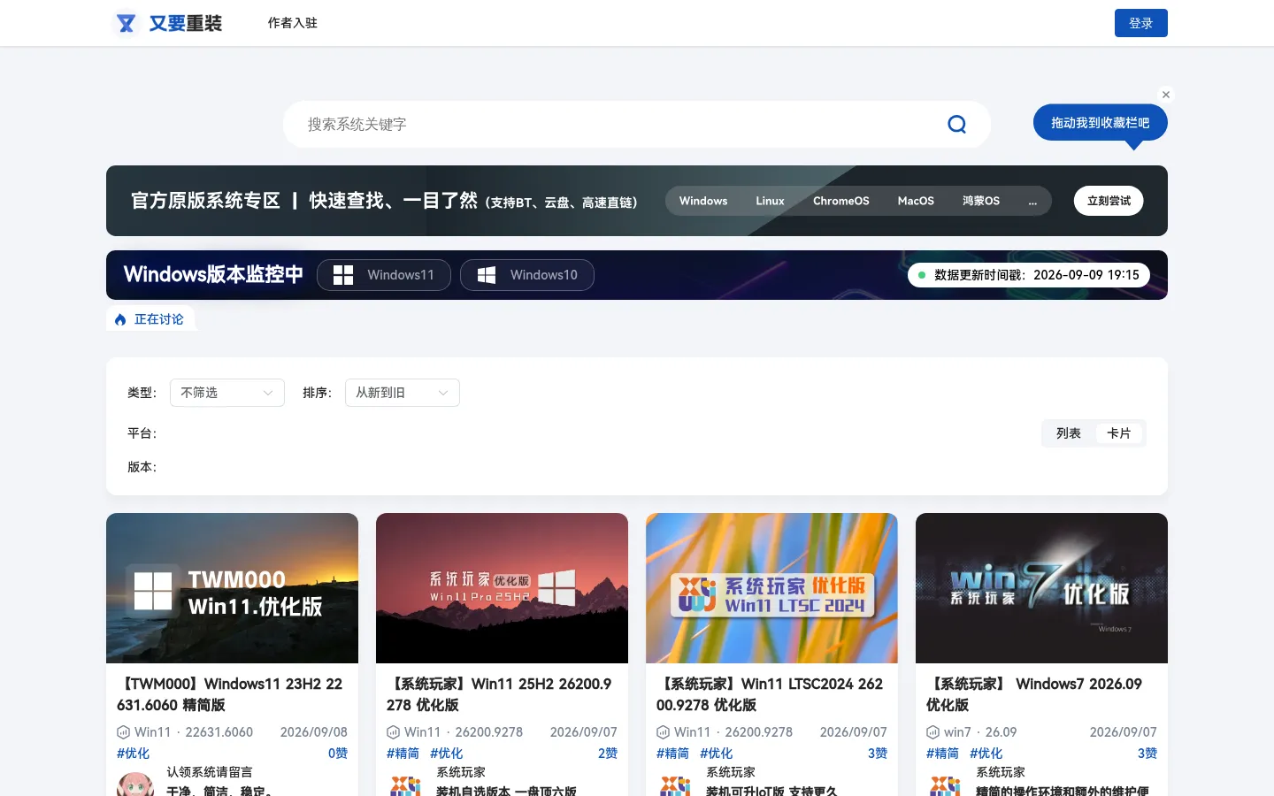Click the Windows10 logo icon

[x=487, y=275]
